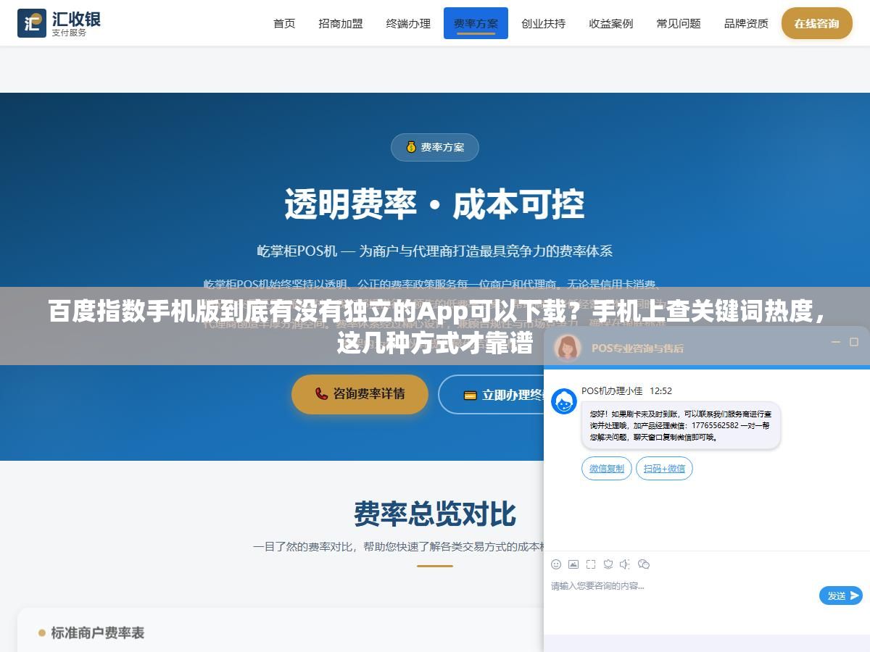Image resolution: width=870 pixels, height=652 pixels.
Task: Click the POS专业咨询与售后 chat title
Action: pos(637,348)
